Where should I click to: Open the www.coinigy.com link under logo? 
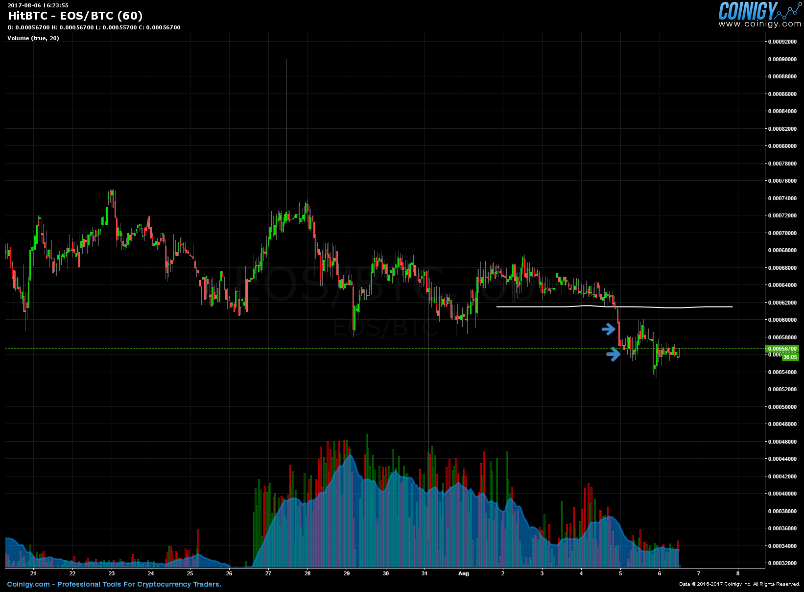759,24
